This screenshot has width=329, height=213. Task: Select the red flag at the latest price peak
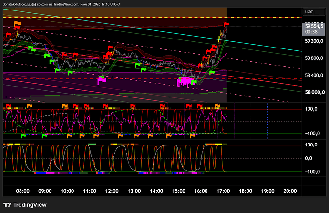click(x=226, y=24)
